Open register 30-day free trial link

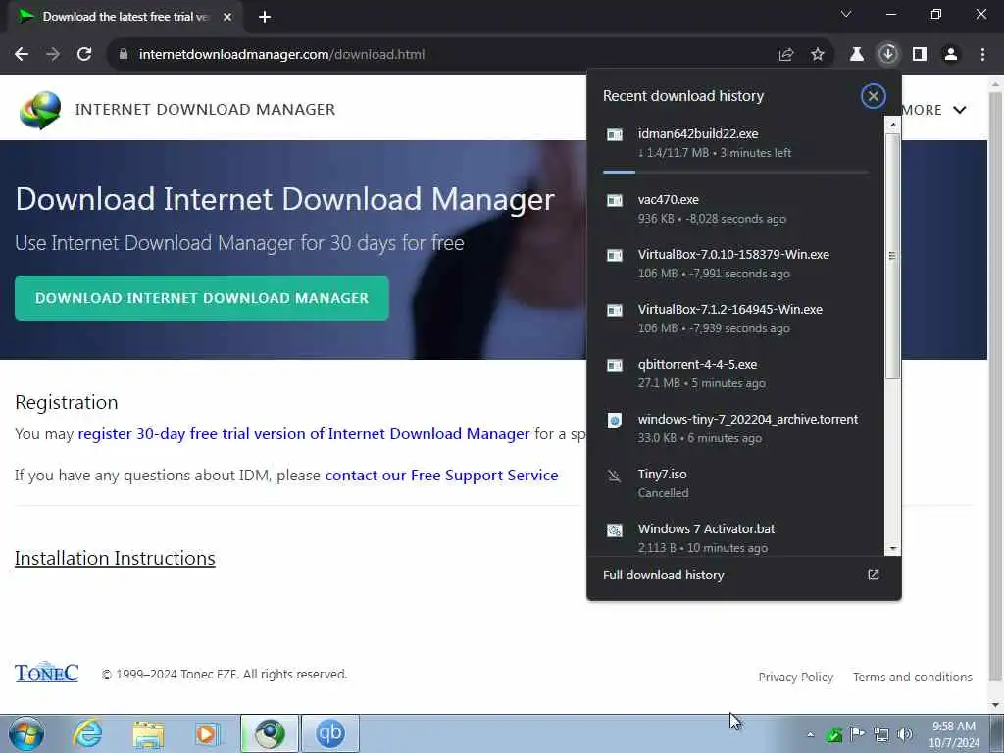pyautogui.click(x=304, y=434)
